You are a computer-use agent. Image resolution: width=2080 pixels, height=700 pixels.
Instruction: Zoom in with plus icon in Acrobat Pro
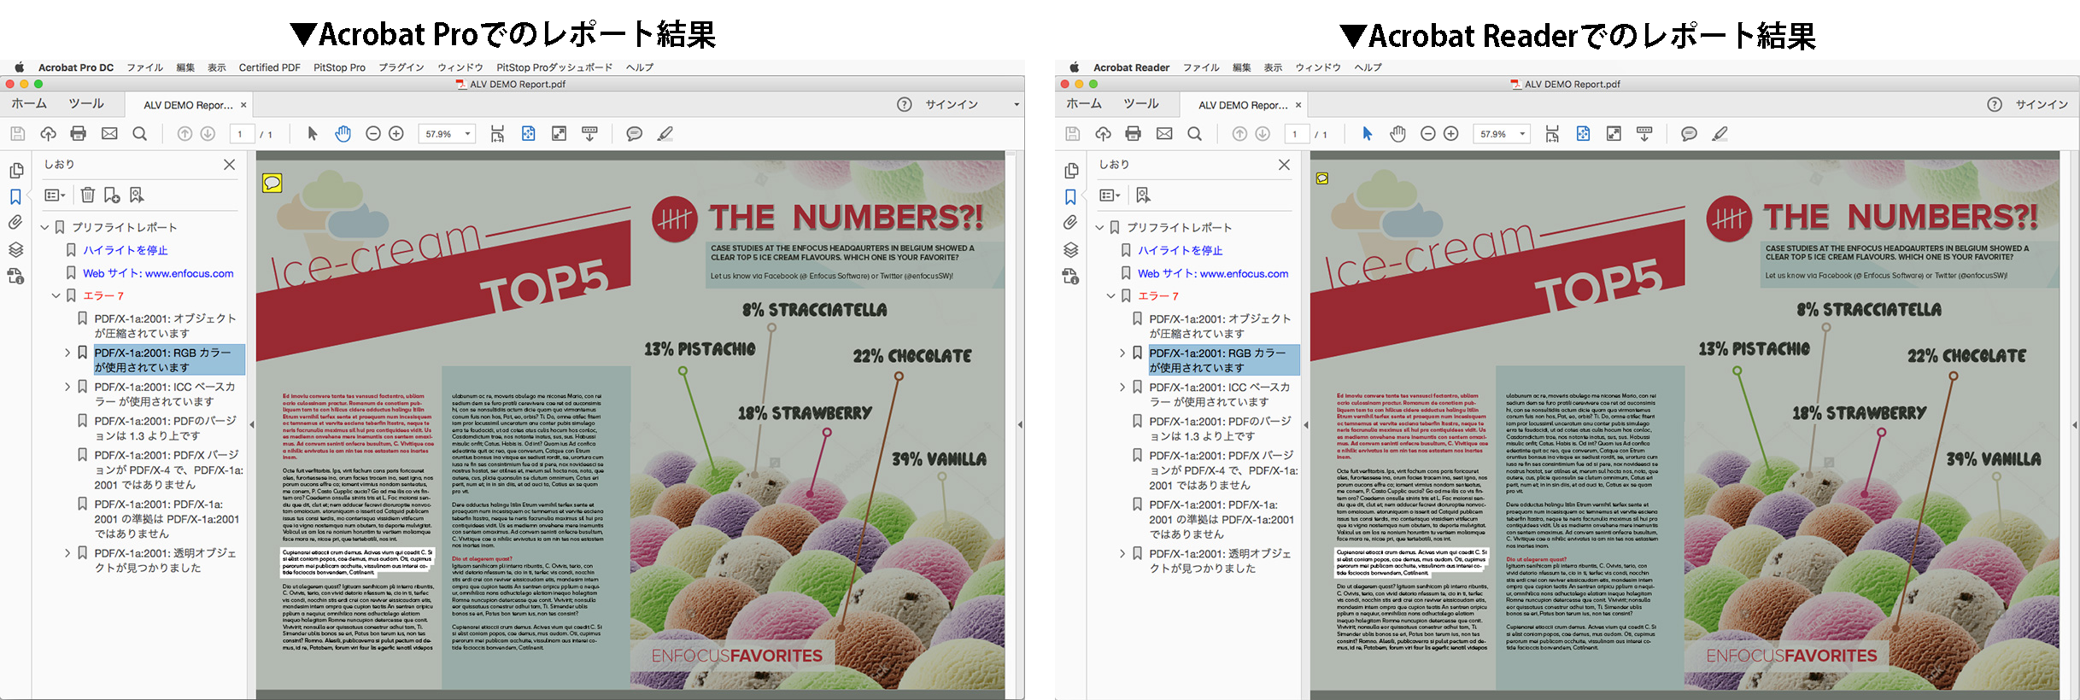point(396,133)
